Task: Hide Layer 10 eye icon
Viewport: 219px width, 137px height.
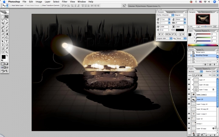Action: click(x=189, y=119)
